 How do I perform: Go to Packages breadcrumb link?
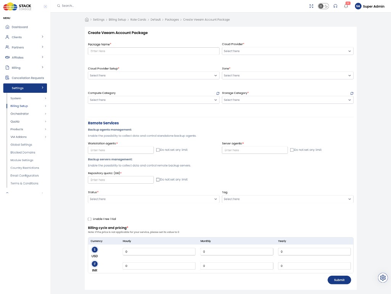(172, 19)
